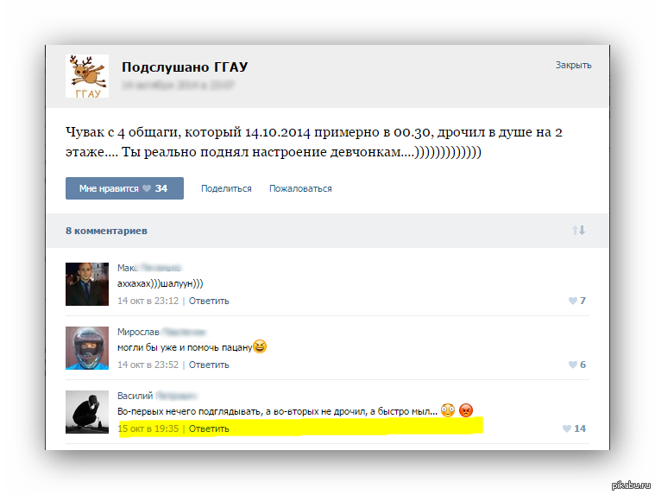Like the comment with 7 hearts
Screen dimensions: 655x495
pyautogui.click(x=577, y=300)
